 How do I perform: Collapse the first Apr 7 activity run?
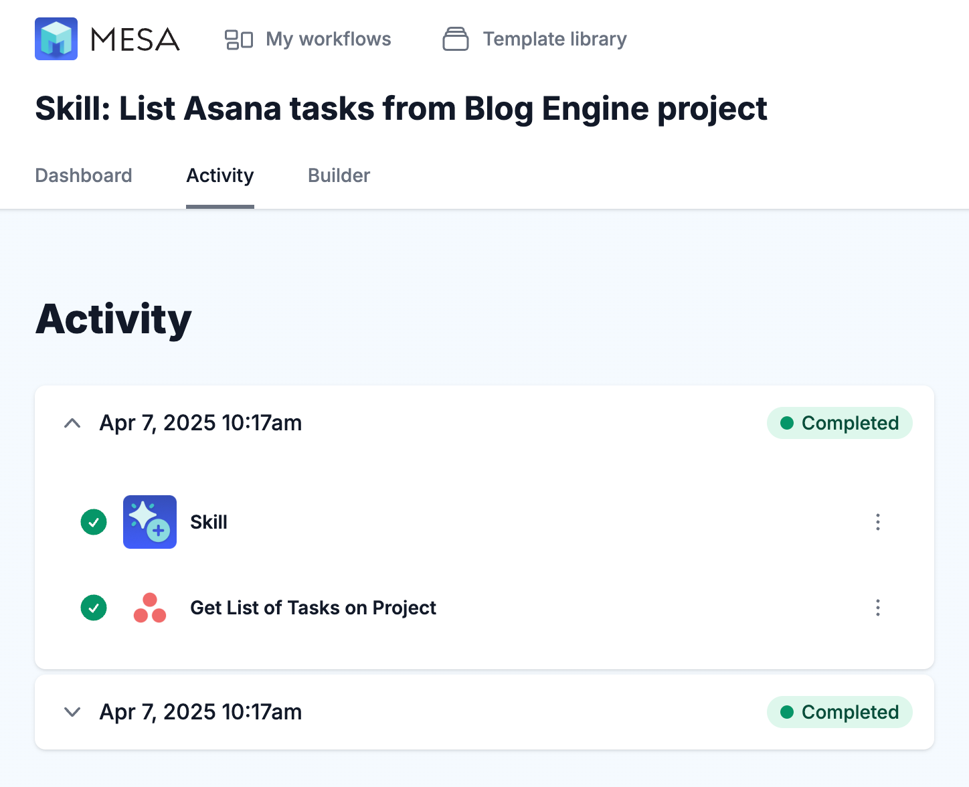(72, 423)
